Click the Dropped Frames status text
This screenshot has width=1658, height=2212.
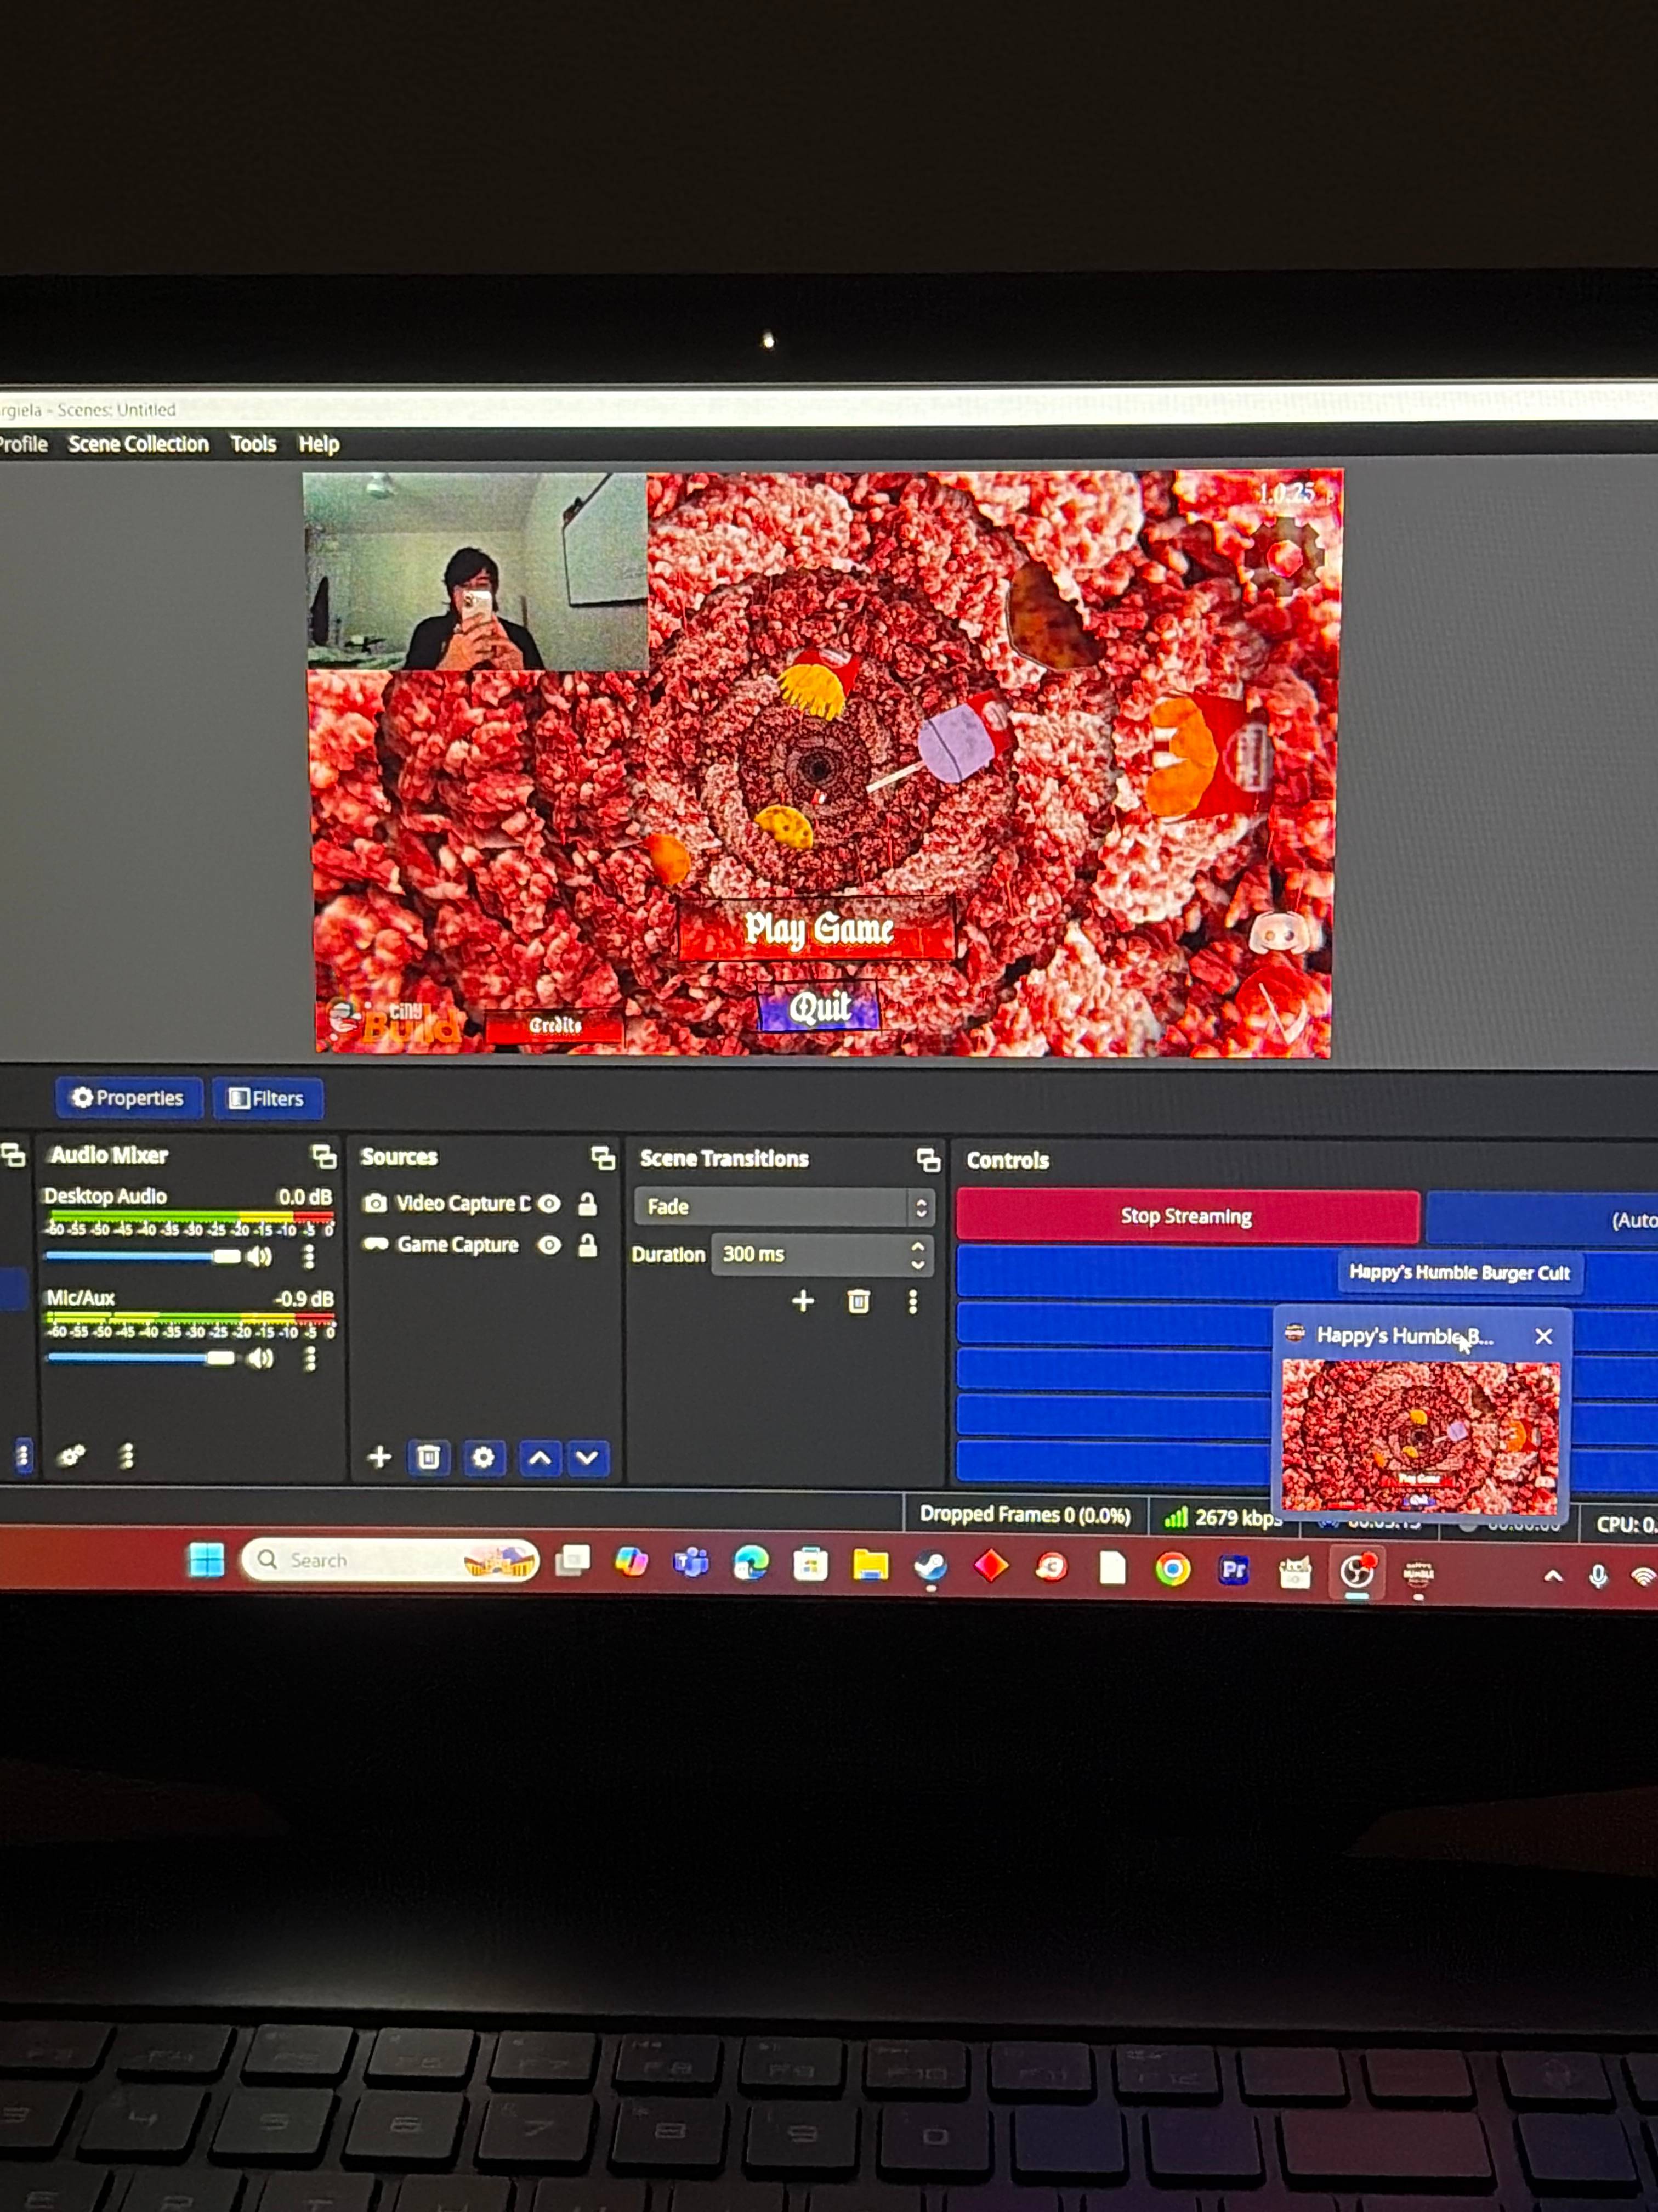[x=1025, y=1515]
